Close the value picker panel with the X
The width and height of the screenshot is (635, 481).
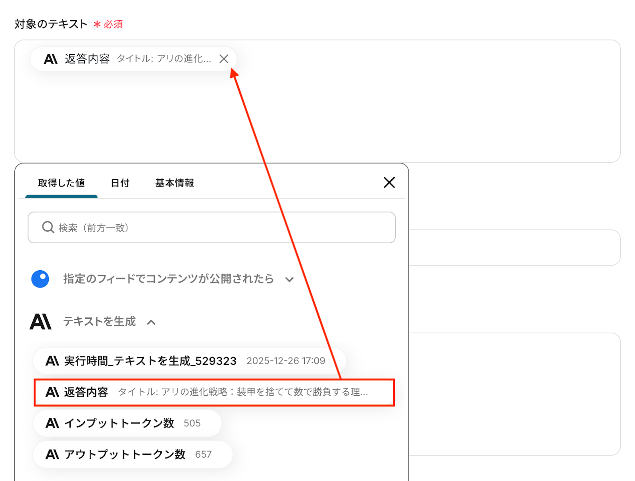coord(389,183)
